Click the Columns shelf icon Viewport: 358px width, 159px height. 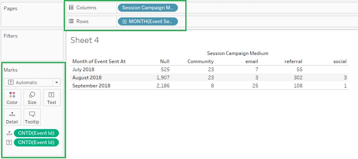[71, 8]
